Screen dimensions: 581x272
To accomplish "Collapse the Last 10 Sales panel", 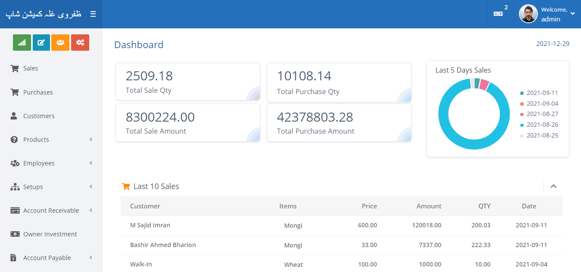I will 554,186.
